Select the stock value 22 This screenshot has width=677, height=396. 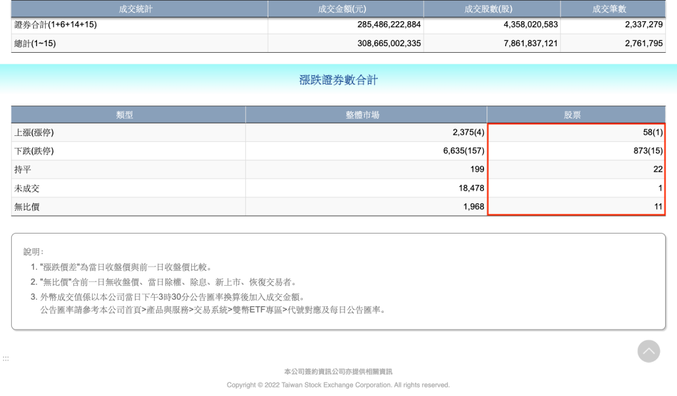click(x=658, y=170)
